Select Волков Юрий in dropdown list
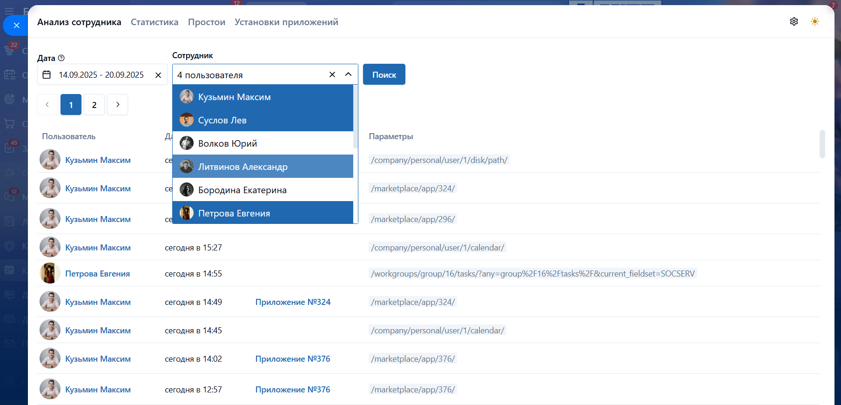 (228, 143)
